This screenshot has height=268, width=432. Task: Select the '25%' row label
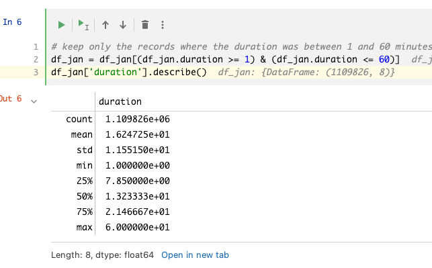click(85, 181)
